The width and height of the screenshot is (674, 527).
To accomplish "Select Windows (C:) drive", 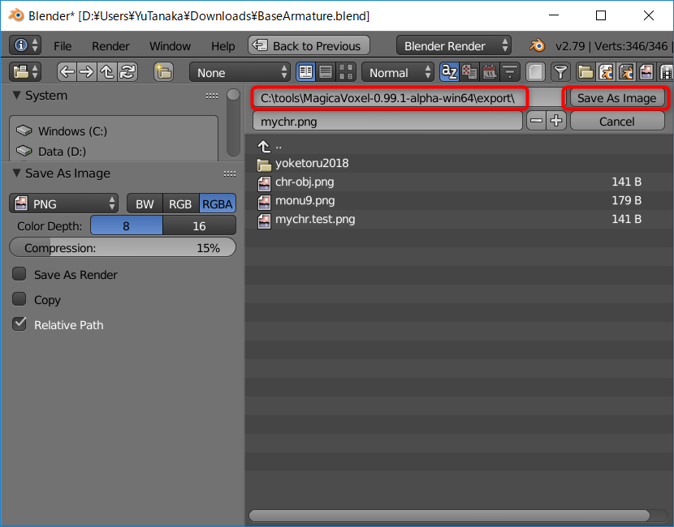I will pos(114,131).
